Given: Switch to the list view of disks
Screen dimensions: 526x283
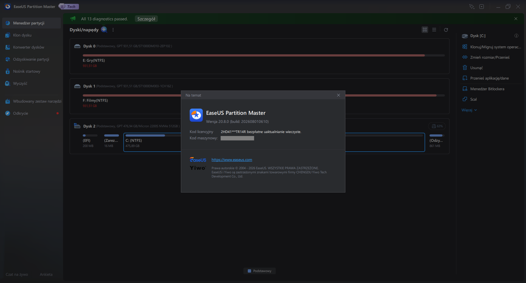Looking at the screenshot, I should click(434, 30).
